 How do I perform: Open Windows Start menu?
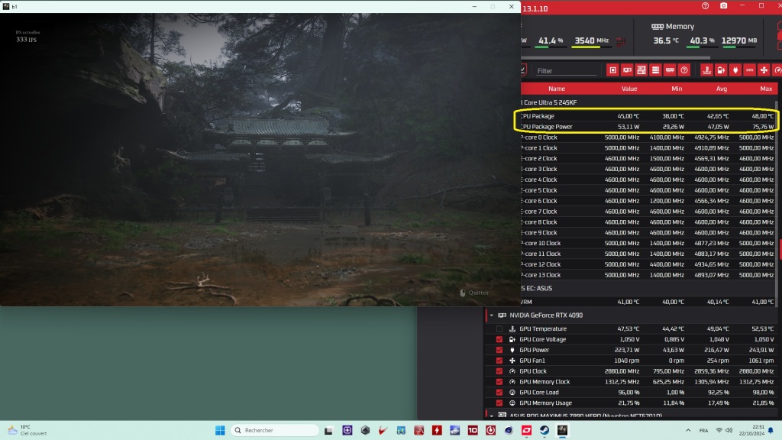[220, 430]
